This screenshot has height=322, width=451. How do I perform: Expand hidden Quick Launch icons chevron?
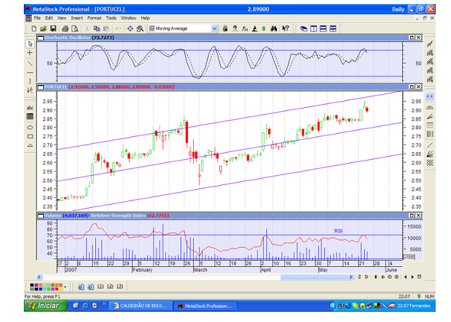click(104, 304)
